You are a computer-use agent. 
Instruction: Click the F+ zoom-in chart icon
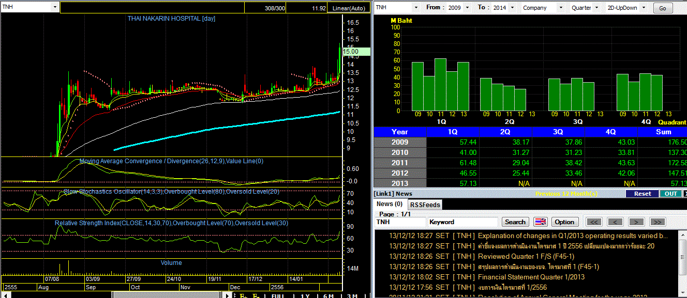[x=243, y=295]
